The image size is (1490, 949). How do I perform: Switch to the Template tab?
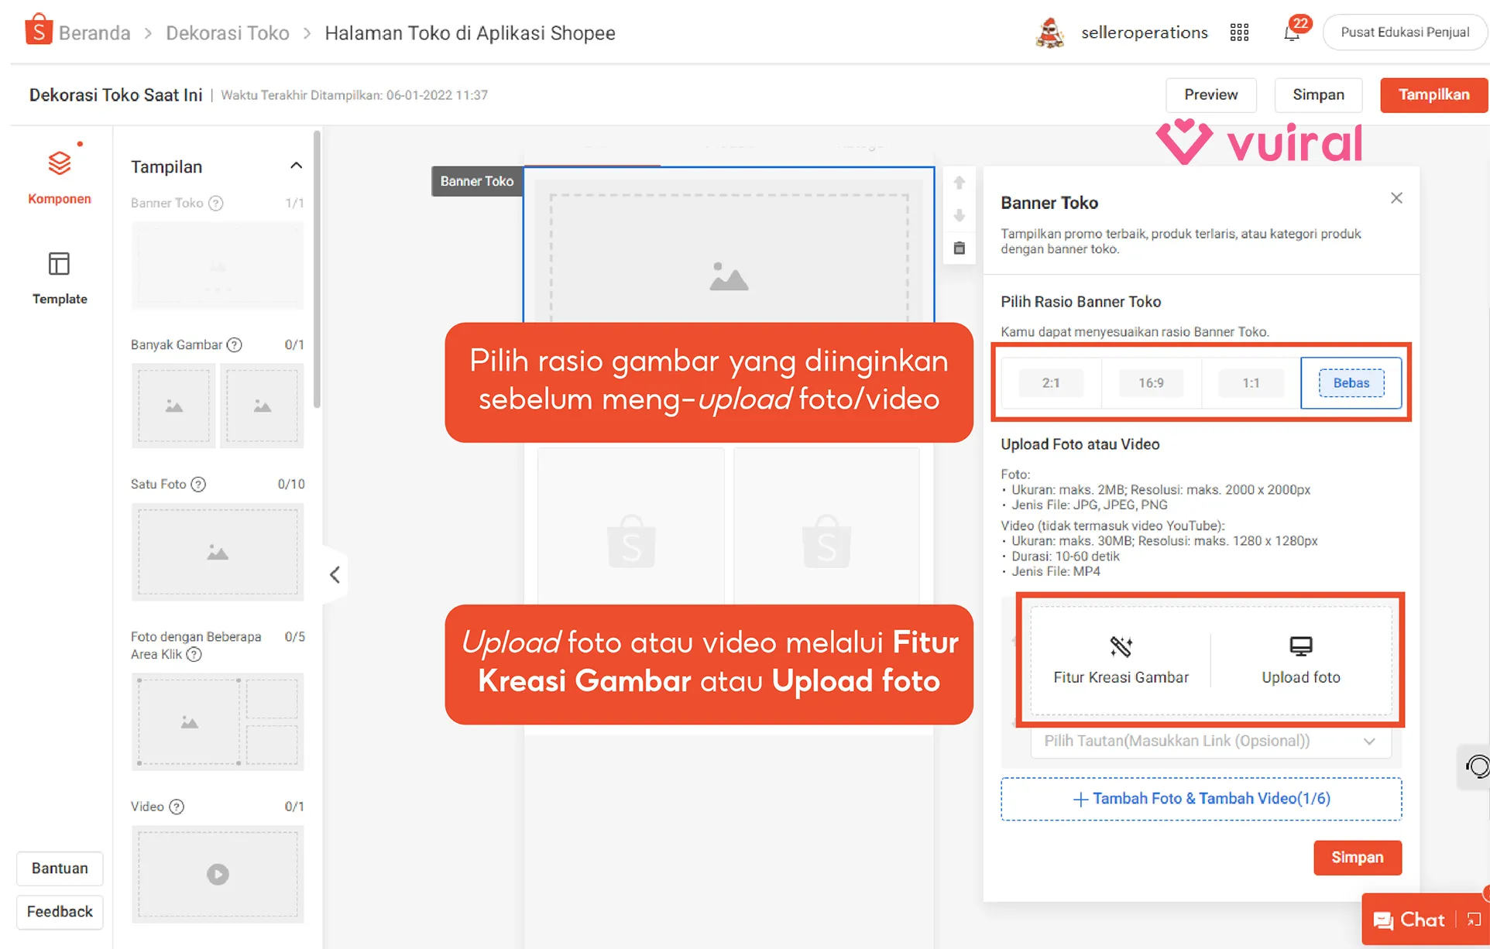point(60,277)
